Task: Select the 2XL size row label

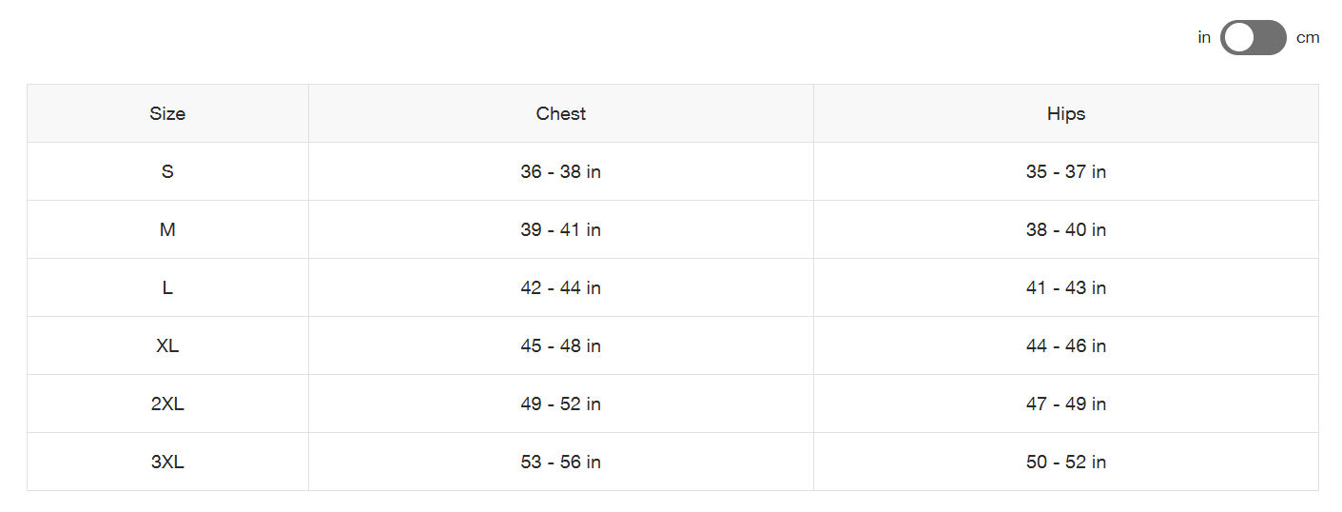Action: point(167,404)
